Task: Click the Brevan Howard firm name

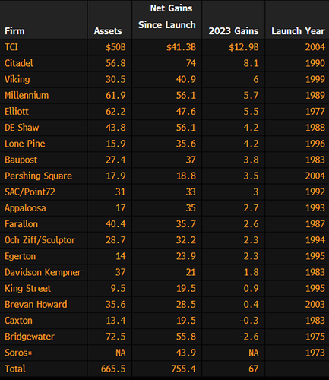Action: pyautogui.click(x=36, y=305)
